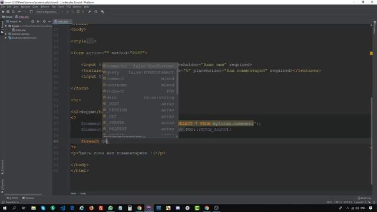Open Calculator from the taskbar

[x=130, y=208]
